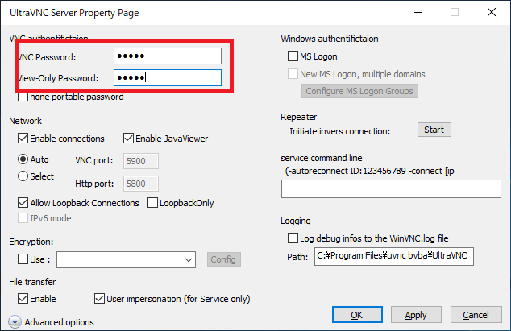Toggle the MS Logon checkbox

tap(293, 56)
